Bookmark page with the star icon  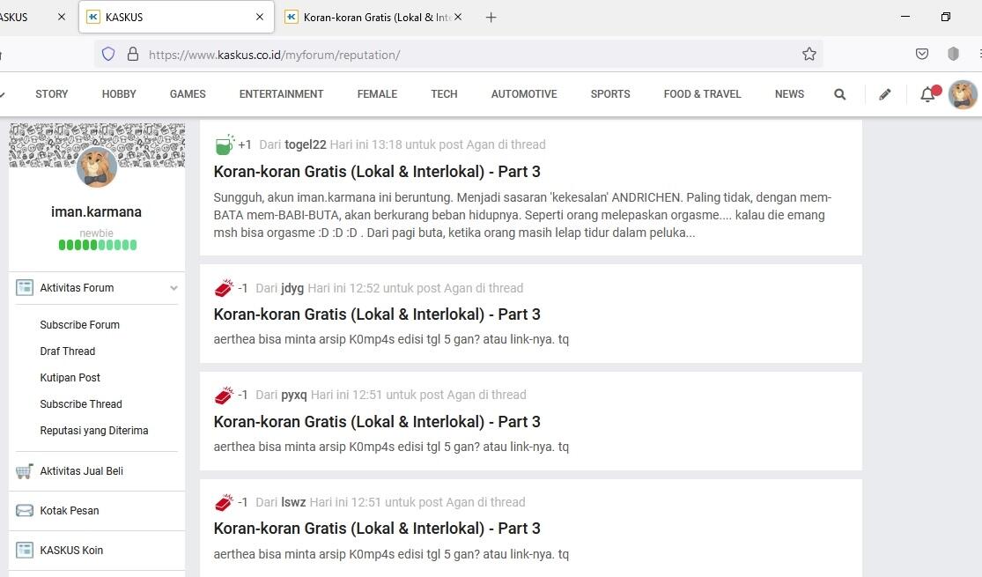[x=809, y=55]
